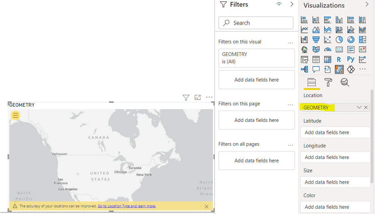Screen dimensions: 375x214
Task: Collapse the Filters pane chevron
Action: [x=292, y=4]
